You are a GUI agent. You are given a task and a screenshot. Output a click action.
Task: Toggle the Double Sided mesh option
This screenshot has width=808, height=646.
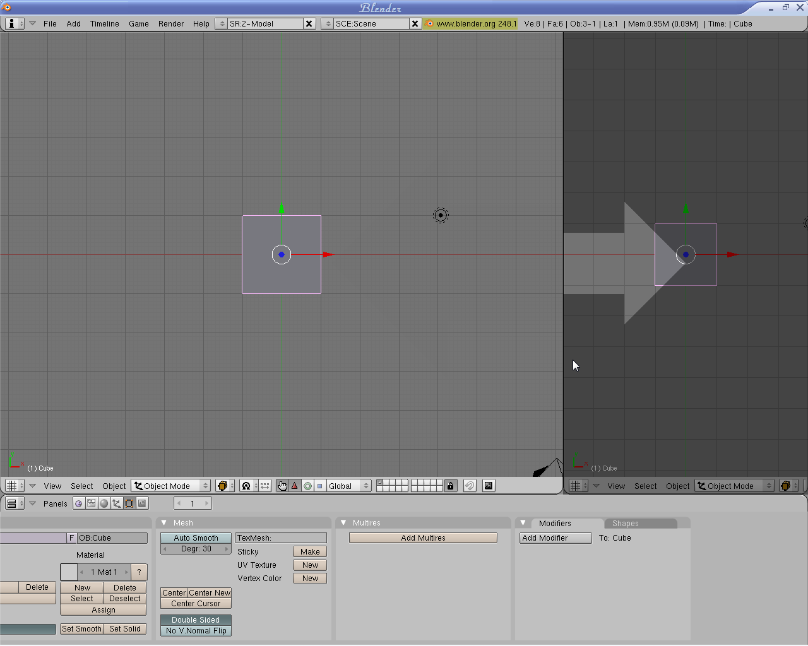196,620
